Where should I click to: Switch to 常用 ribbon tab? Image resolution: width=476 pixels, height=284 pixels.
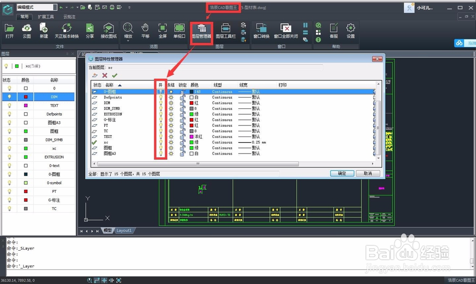coord(24,17)
